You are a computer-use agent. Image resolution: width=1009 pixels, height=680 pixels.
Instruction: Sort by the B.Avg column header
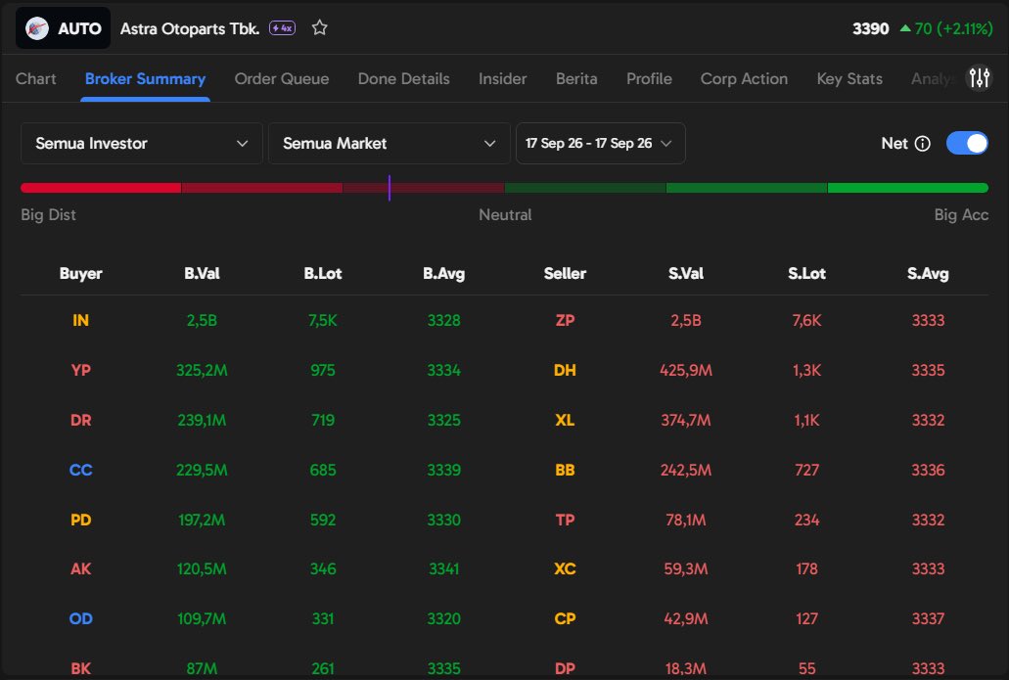444,273
